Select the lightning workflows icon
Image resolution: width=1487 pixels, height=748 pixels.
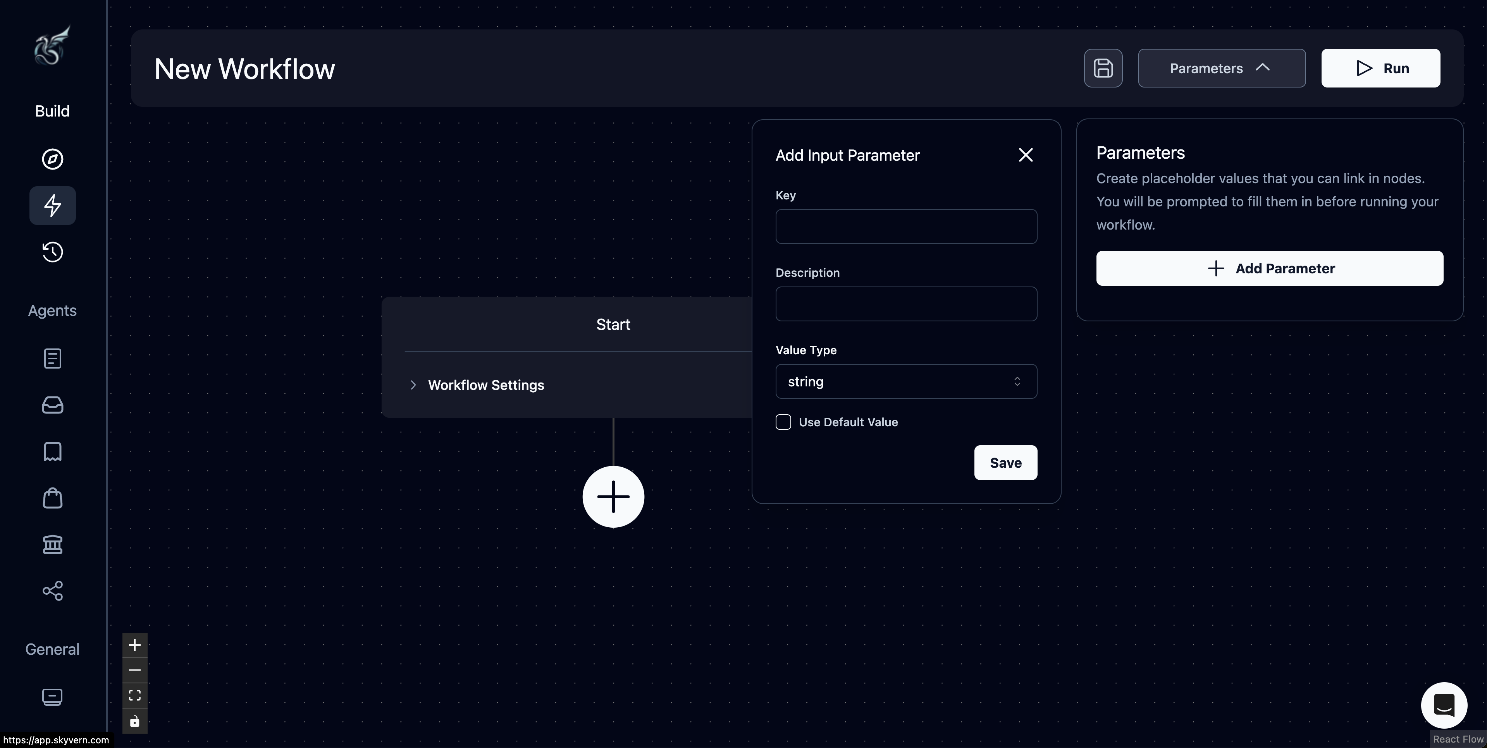click(x=52, y=205)
